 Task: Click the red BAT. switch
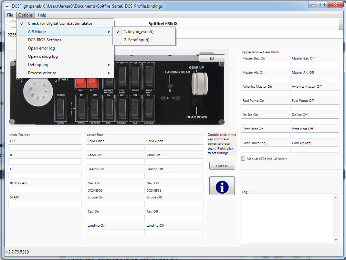pyautogui.click(x=81, y=83)
